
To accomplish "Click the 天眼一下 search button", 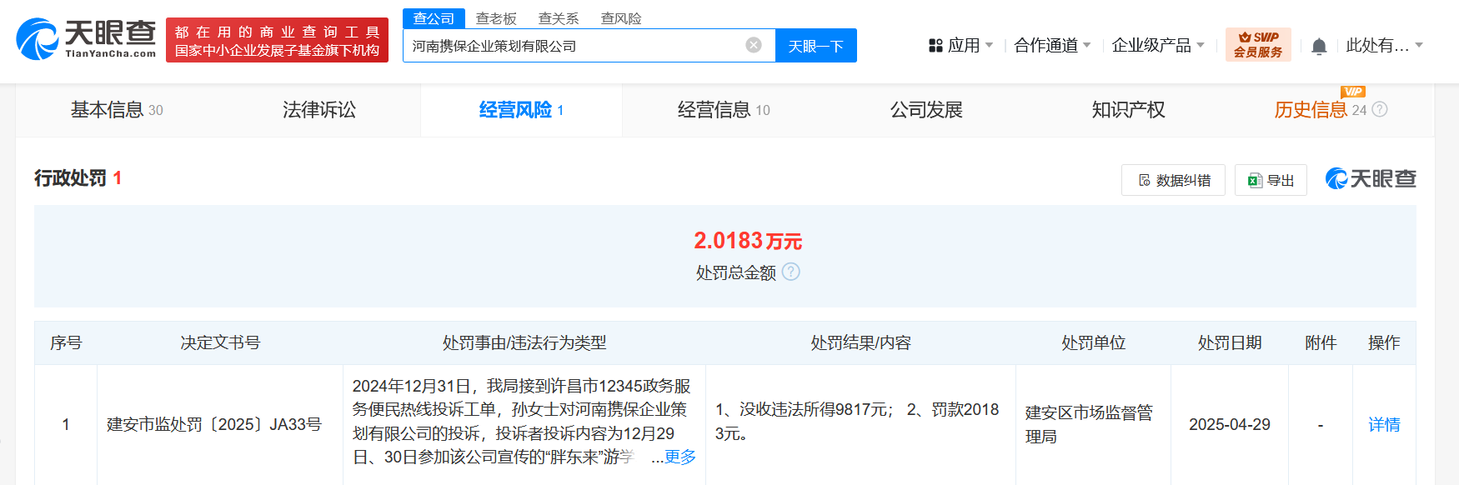I will (x=815, y=46).
